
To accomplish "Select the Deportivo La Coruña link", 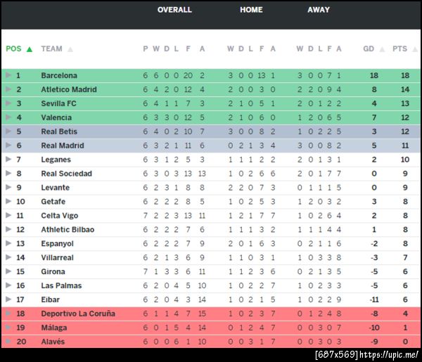I will (x=78, y=313).
